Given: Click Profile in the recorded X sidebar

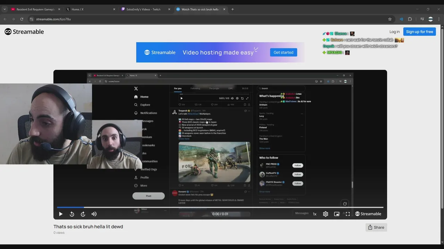Looking at the screenshot, I should click(x=142, y=177).
